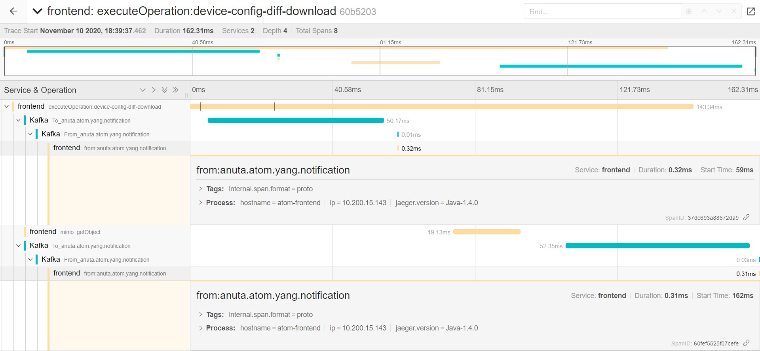Go to previous search result arrow
760x351 pixels.
[x=704, y=11]
